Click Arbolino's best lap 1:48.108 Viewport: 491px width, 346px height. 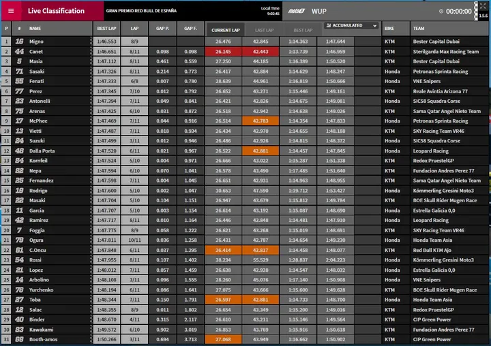(x=106, y=280)
